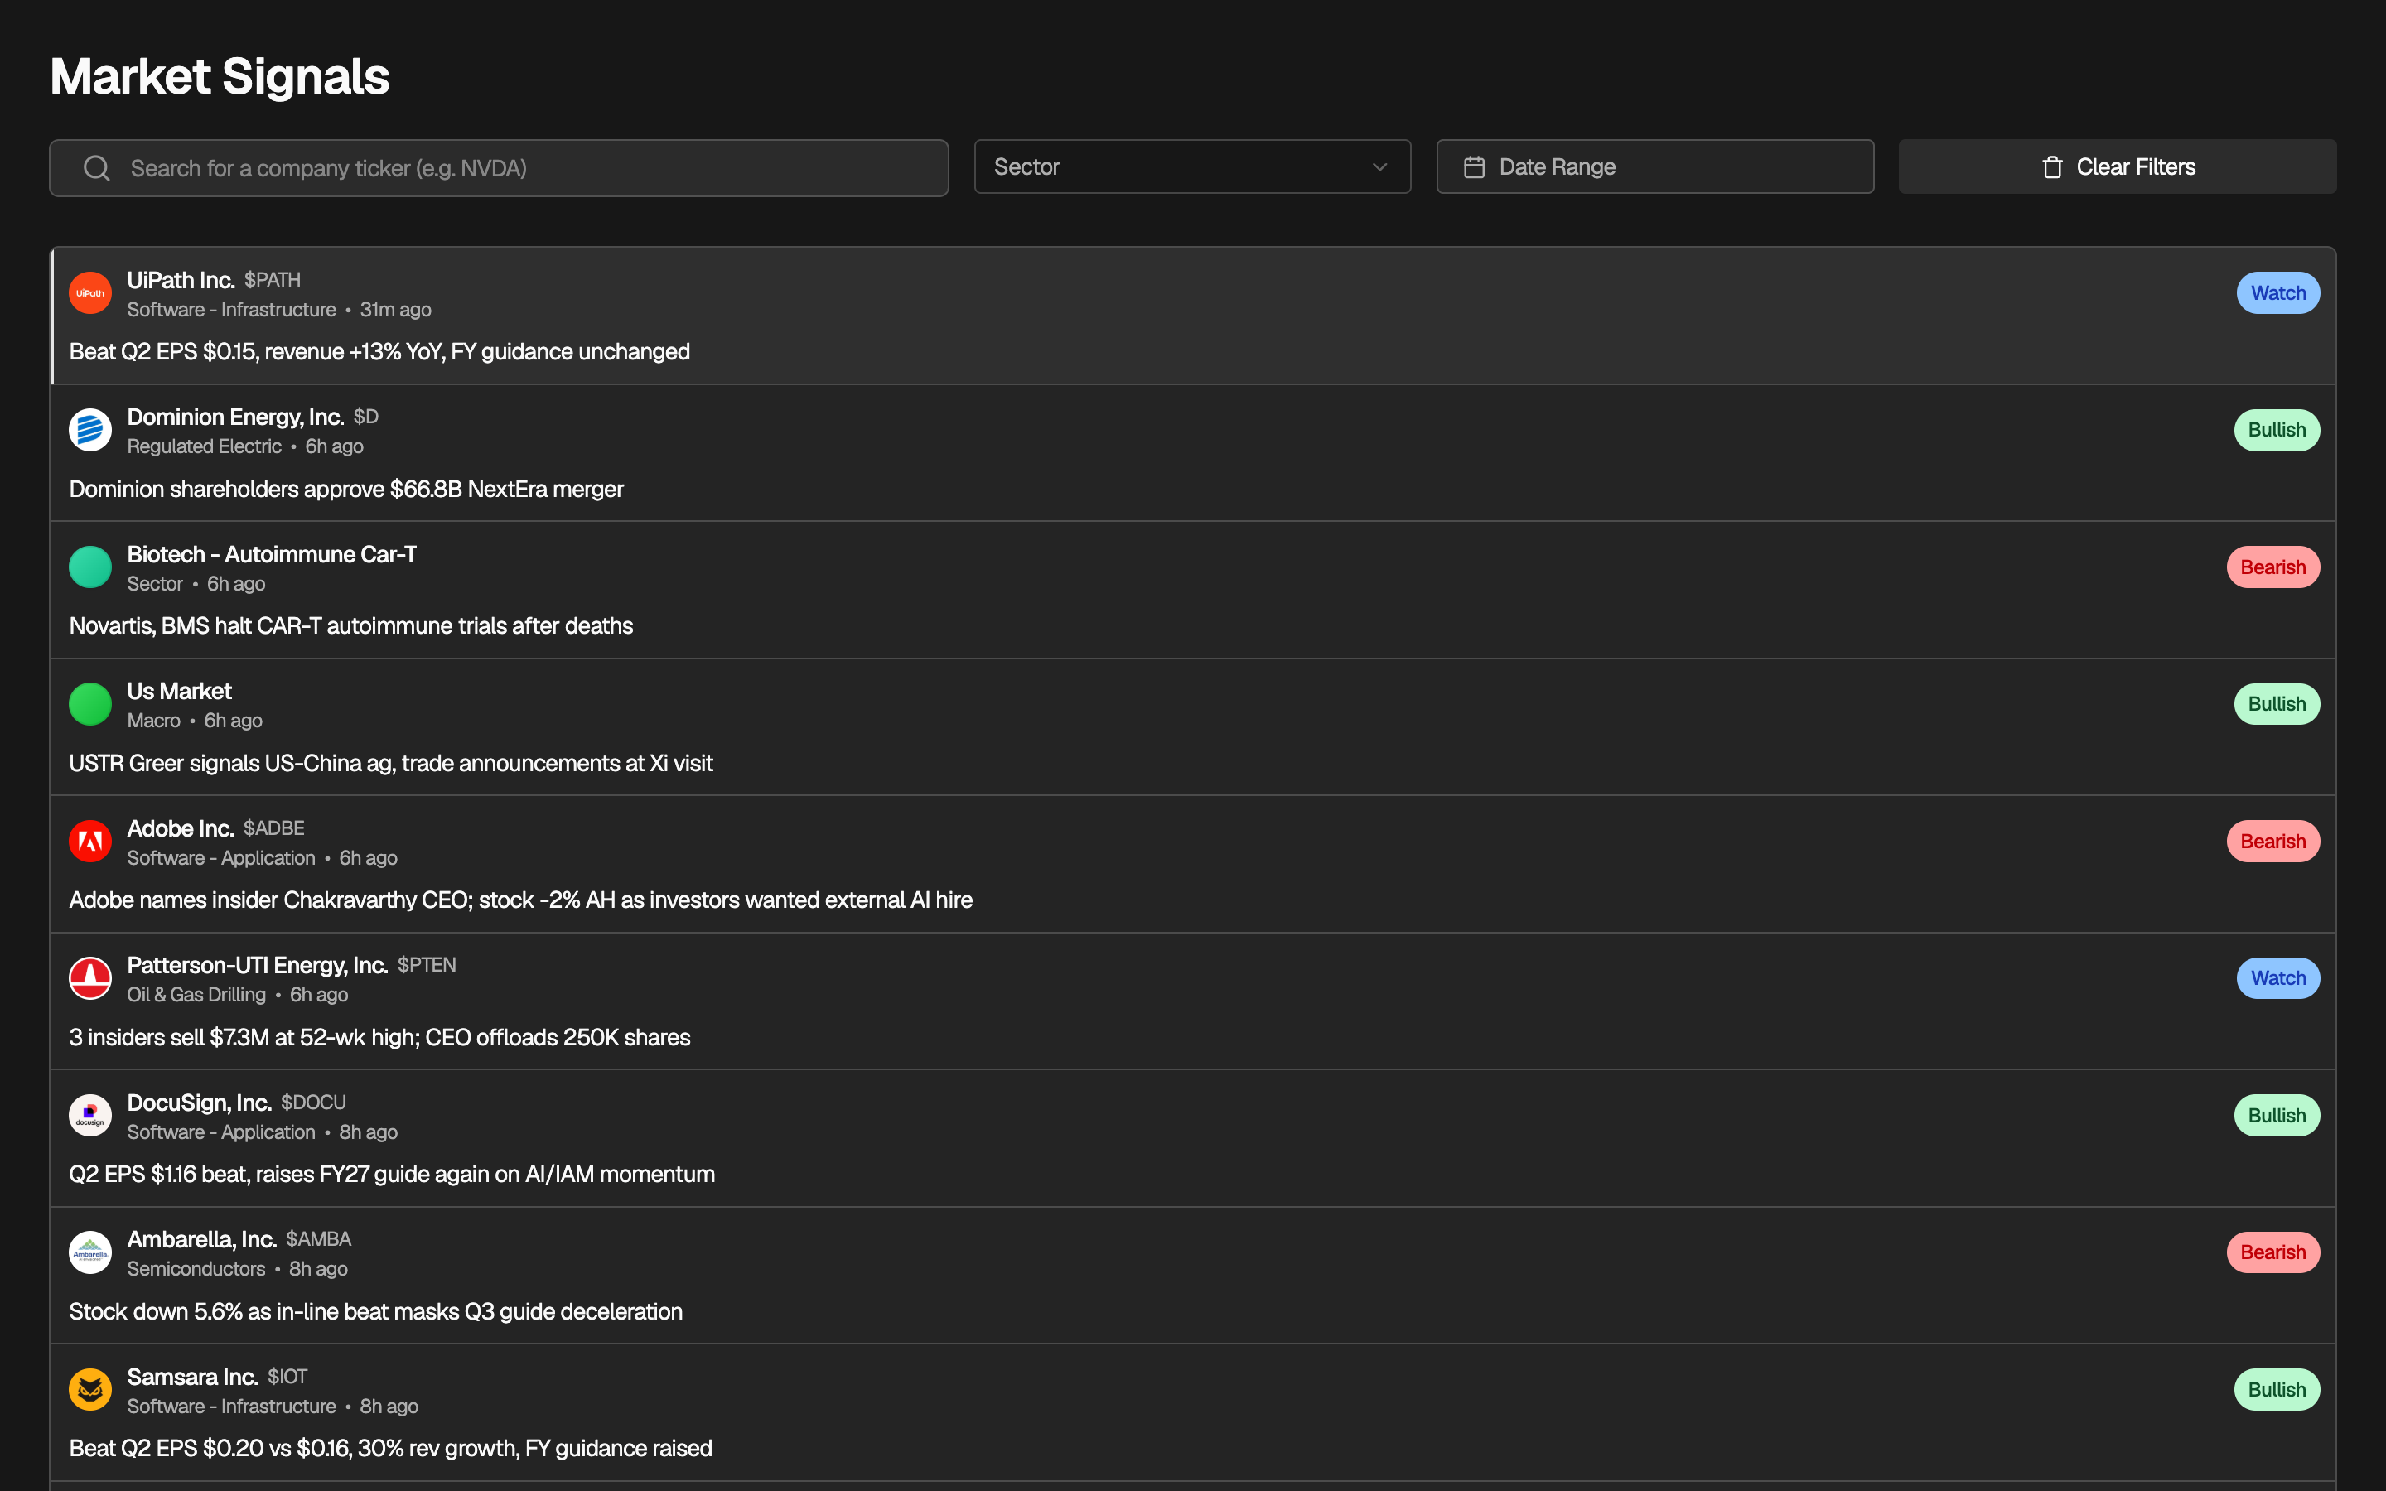Click the Ambarella logo icon
The height and width of the screenshot is (1491, 2386).
(89, 1252)
